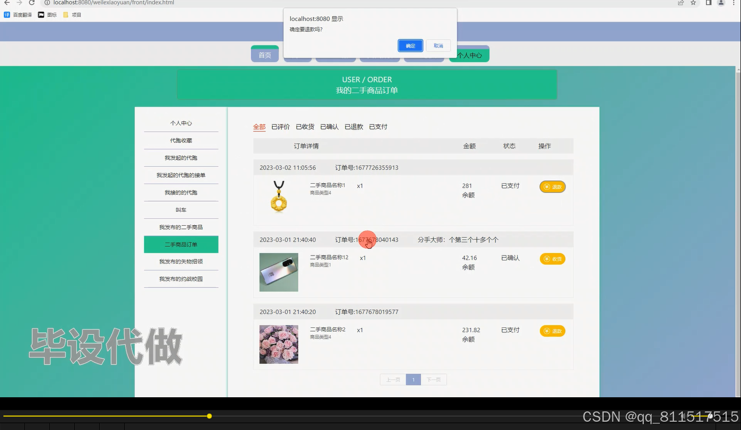Switch to the 已评价 orders tab
This screenshot has height=430, width=741.
(280, 127)
